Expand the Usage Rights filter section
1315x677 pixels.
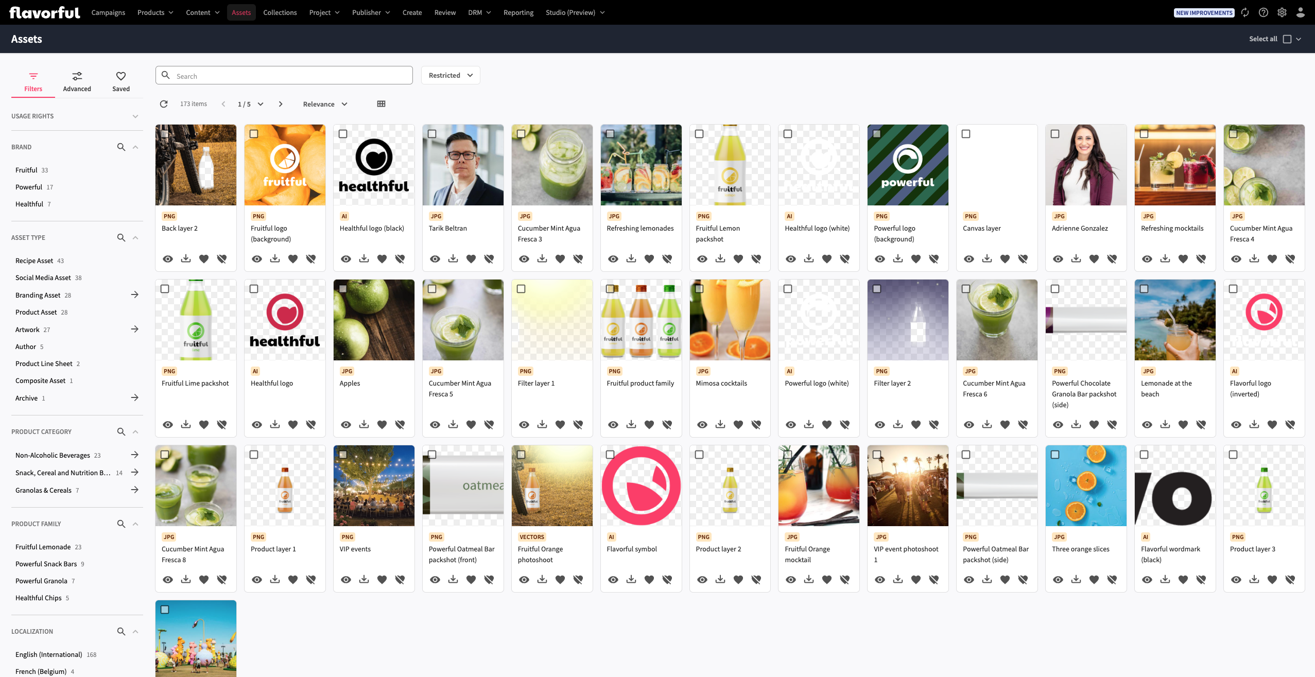[135, 116]
